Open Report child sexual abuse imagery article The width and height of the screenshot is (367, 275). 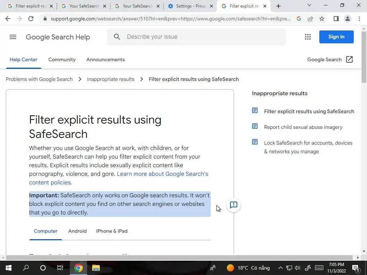303,127
